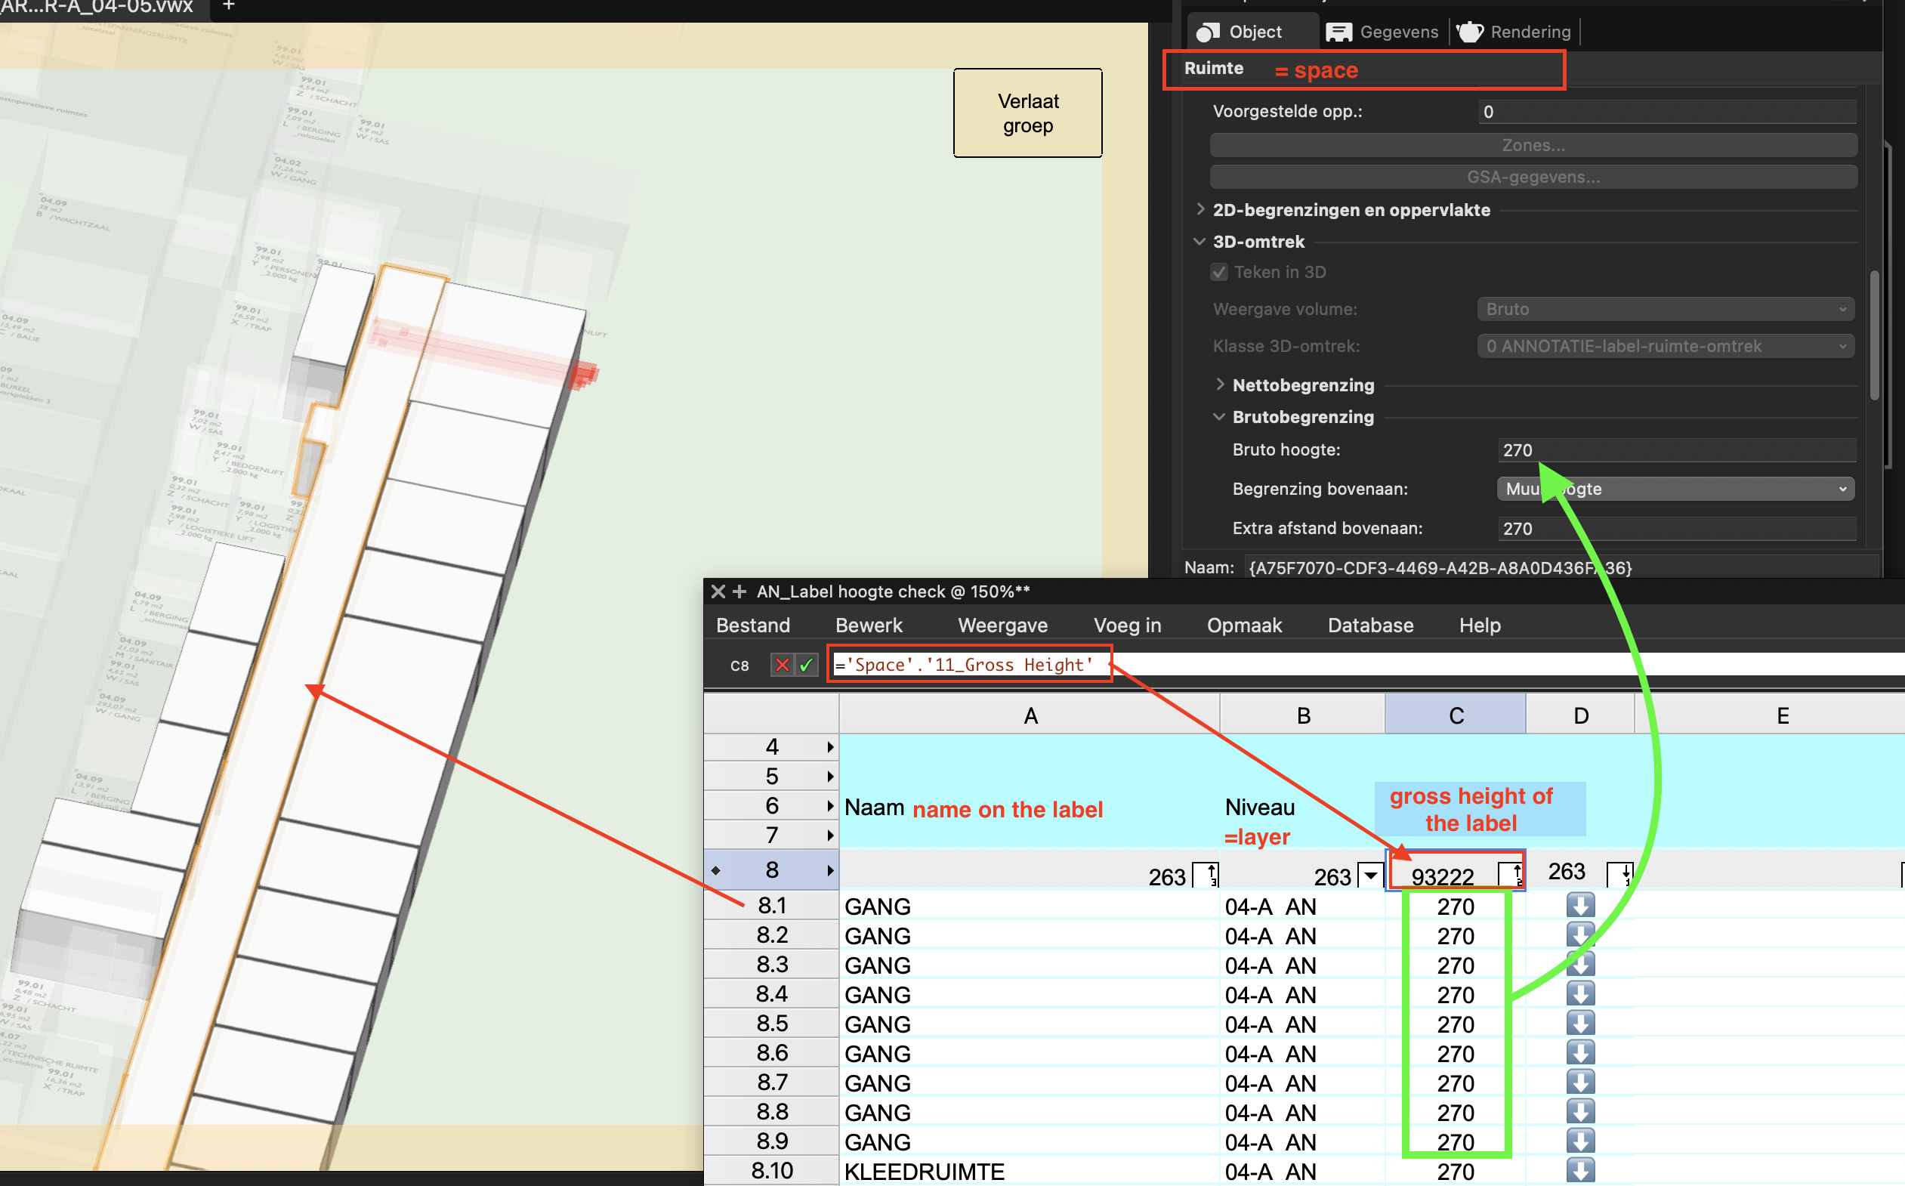Click the plus icon in worksheet title bar
This screenshot has width=1905, height=1186.
pos(739,591)
